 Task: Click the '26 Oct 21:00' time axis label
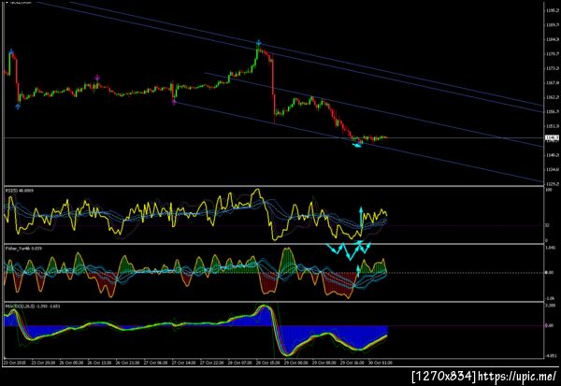coord(127,363)
